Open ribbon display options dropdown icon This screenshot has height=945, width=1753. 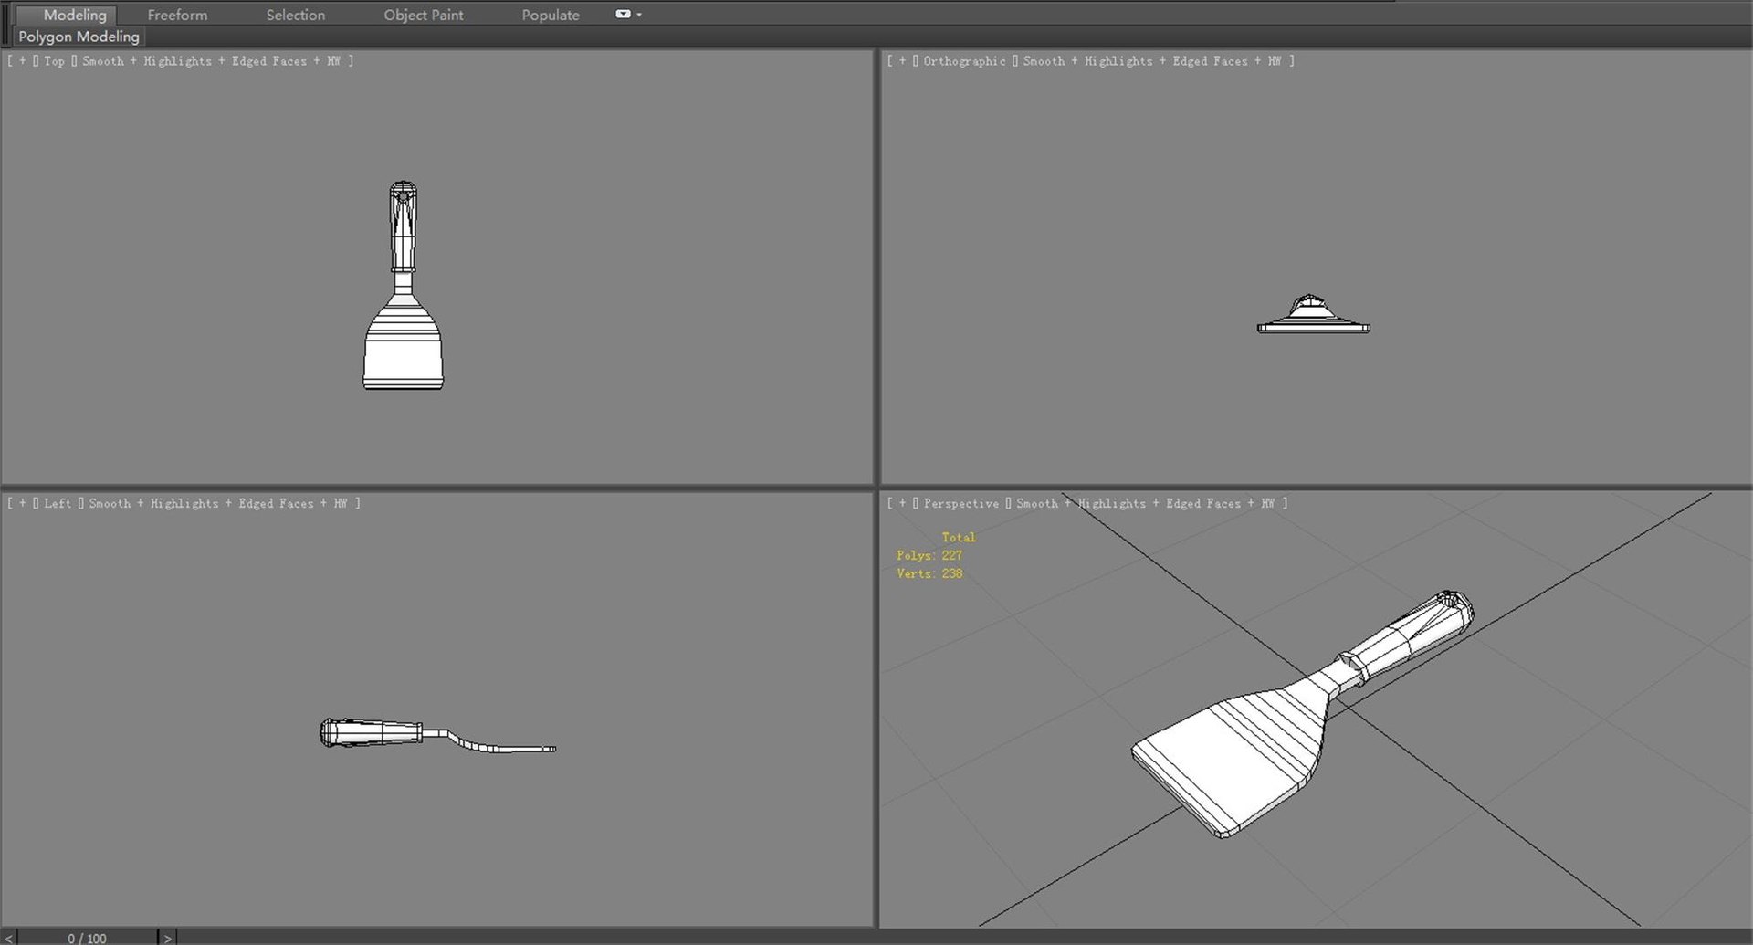click(x=628, y=15)
